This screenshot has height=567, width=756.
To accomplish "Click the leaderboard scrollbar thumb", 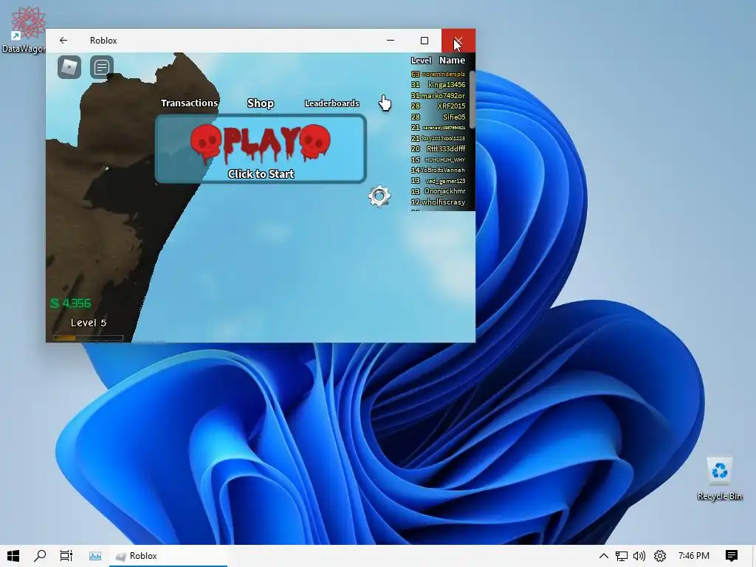I will click(472, 100).
